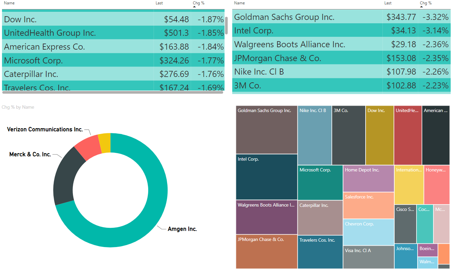
Task: Select the pink Honeyw... treemap tile
Action: [437, 185]
